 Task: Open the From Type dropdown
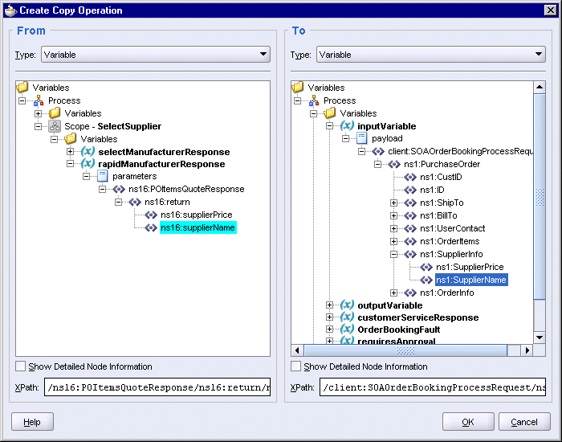[x=156, y=55]
